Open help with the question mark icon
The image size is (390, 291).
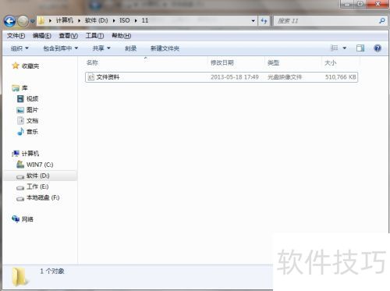pyautogui.click(x=378, y=48)
